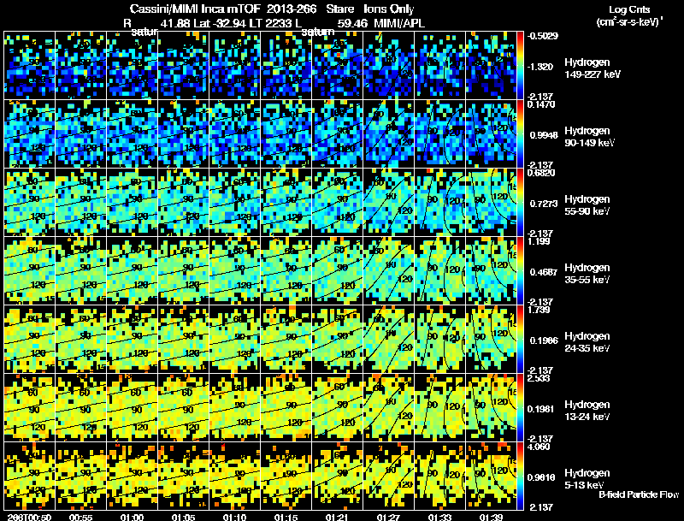Click the time axis label '01:21'

tap(338, 517)
